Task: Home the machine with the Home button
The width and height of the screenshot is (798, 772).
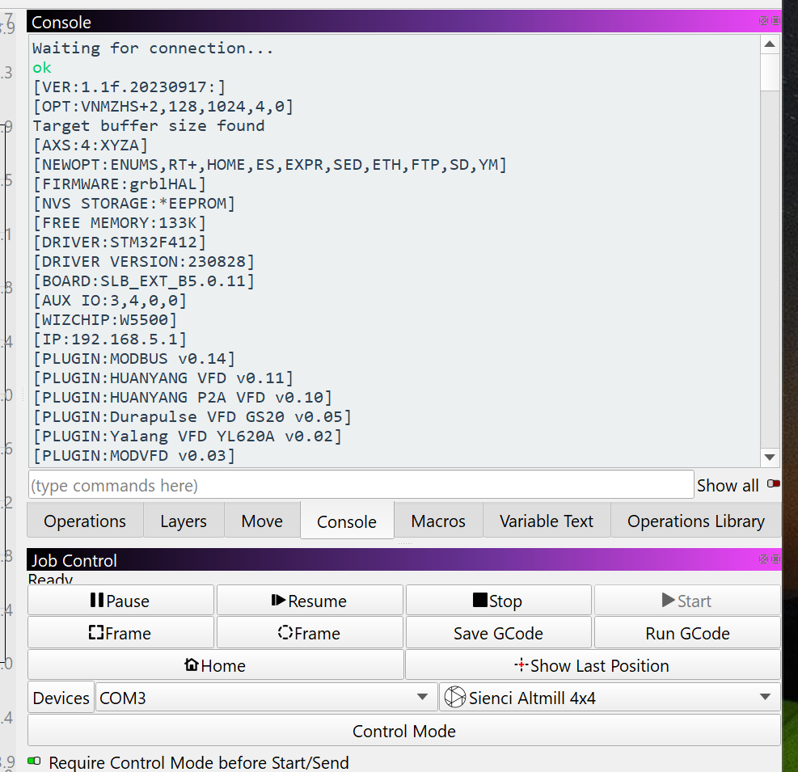Action: coord(215,665)
